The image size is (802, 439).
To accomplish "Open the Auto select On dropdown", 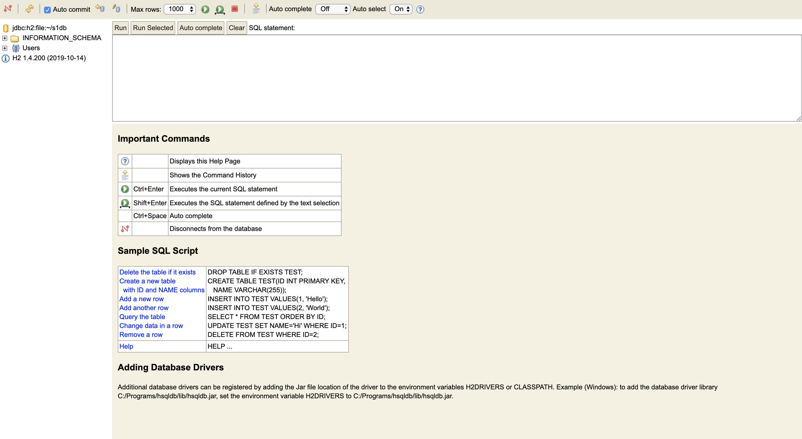I will 401,9.
